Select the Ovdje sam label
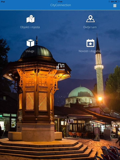The height and width of the screenshot is (160, 120). pyautogui.click(x=90, y=27)
